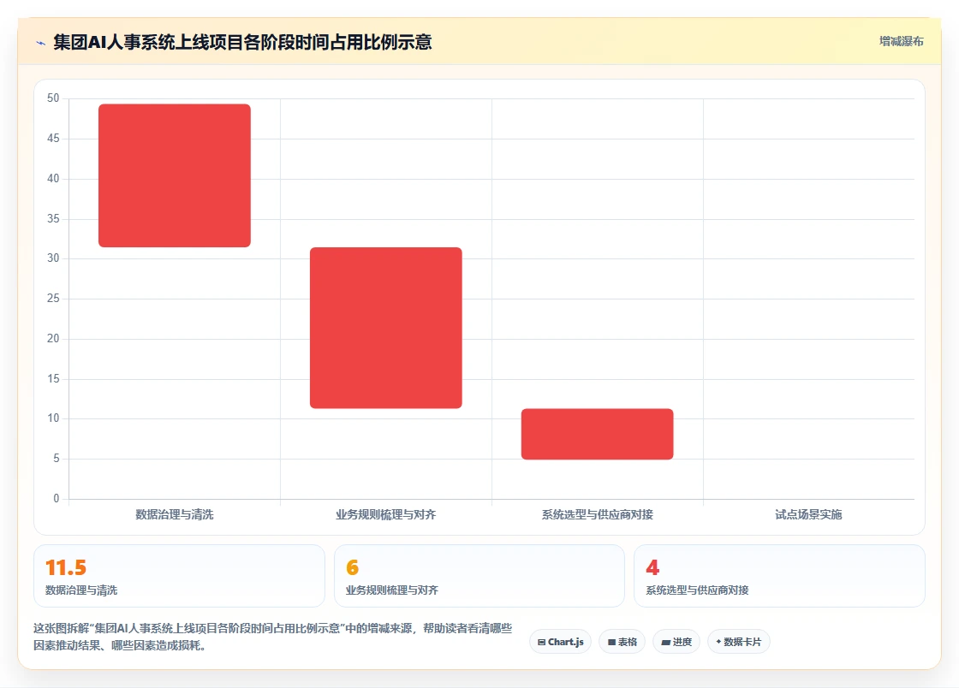Viewport: 959px width, 688px height.
Task: Click the 数据卡片 tag chip
Action: [x=739, y=642]
